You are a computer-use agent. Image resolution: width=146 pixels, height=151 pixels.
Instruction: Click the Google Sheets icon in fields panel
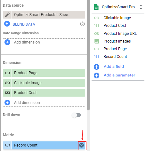coord(96,7)
